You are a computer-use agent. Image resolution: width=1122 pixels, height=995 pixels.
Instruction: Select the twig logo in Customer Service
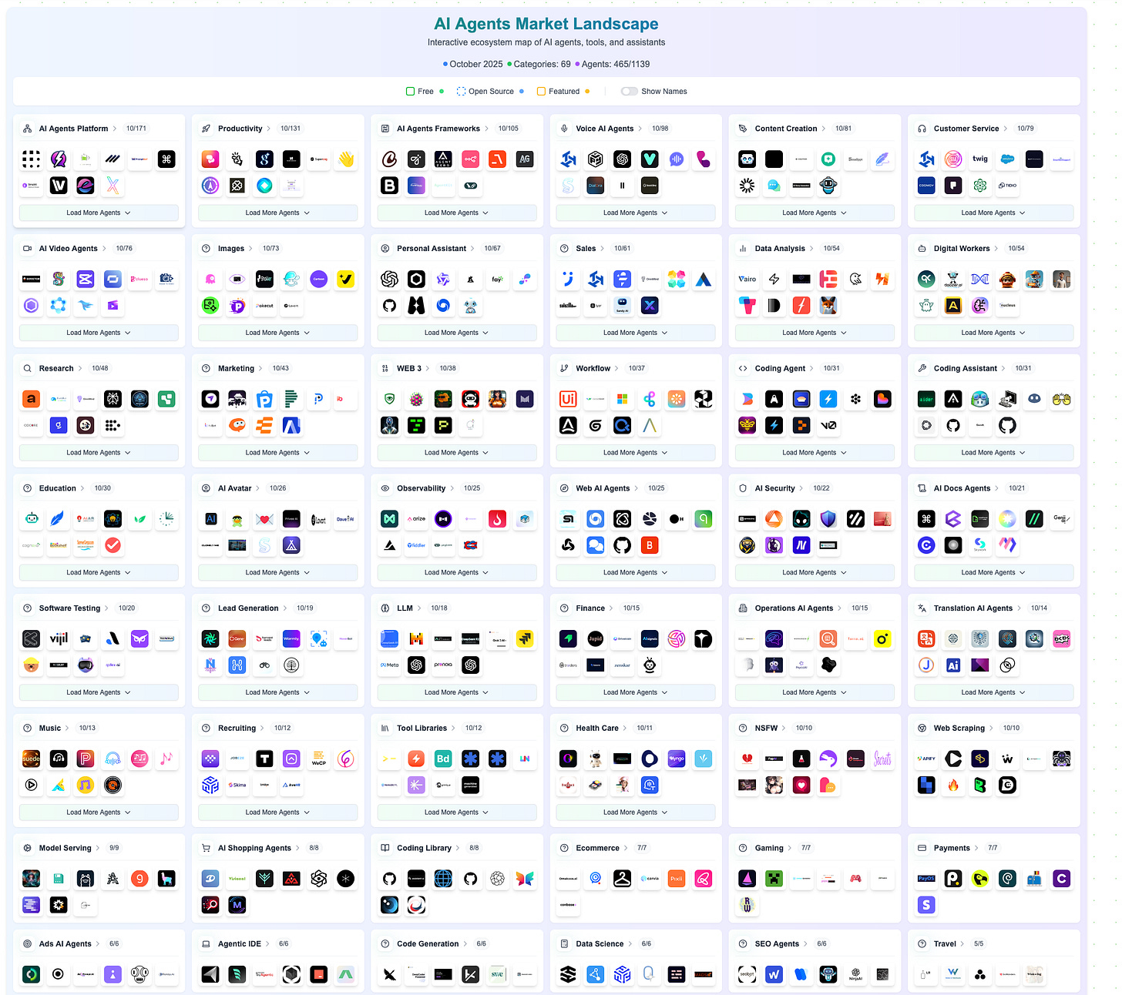point(980,159)
